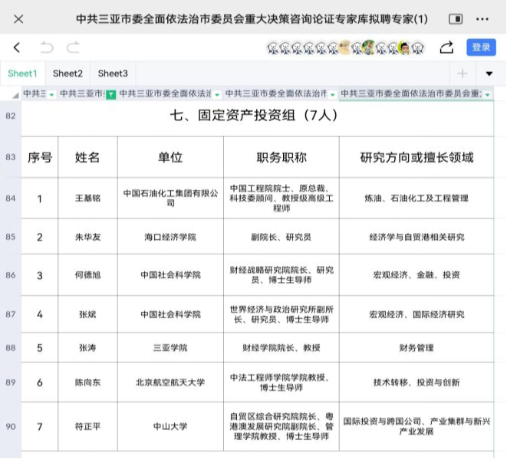Share the spreadsheet via share icon
Viewport: 507px width, 459px height.
(x=446, y=48)
